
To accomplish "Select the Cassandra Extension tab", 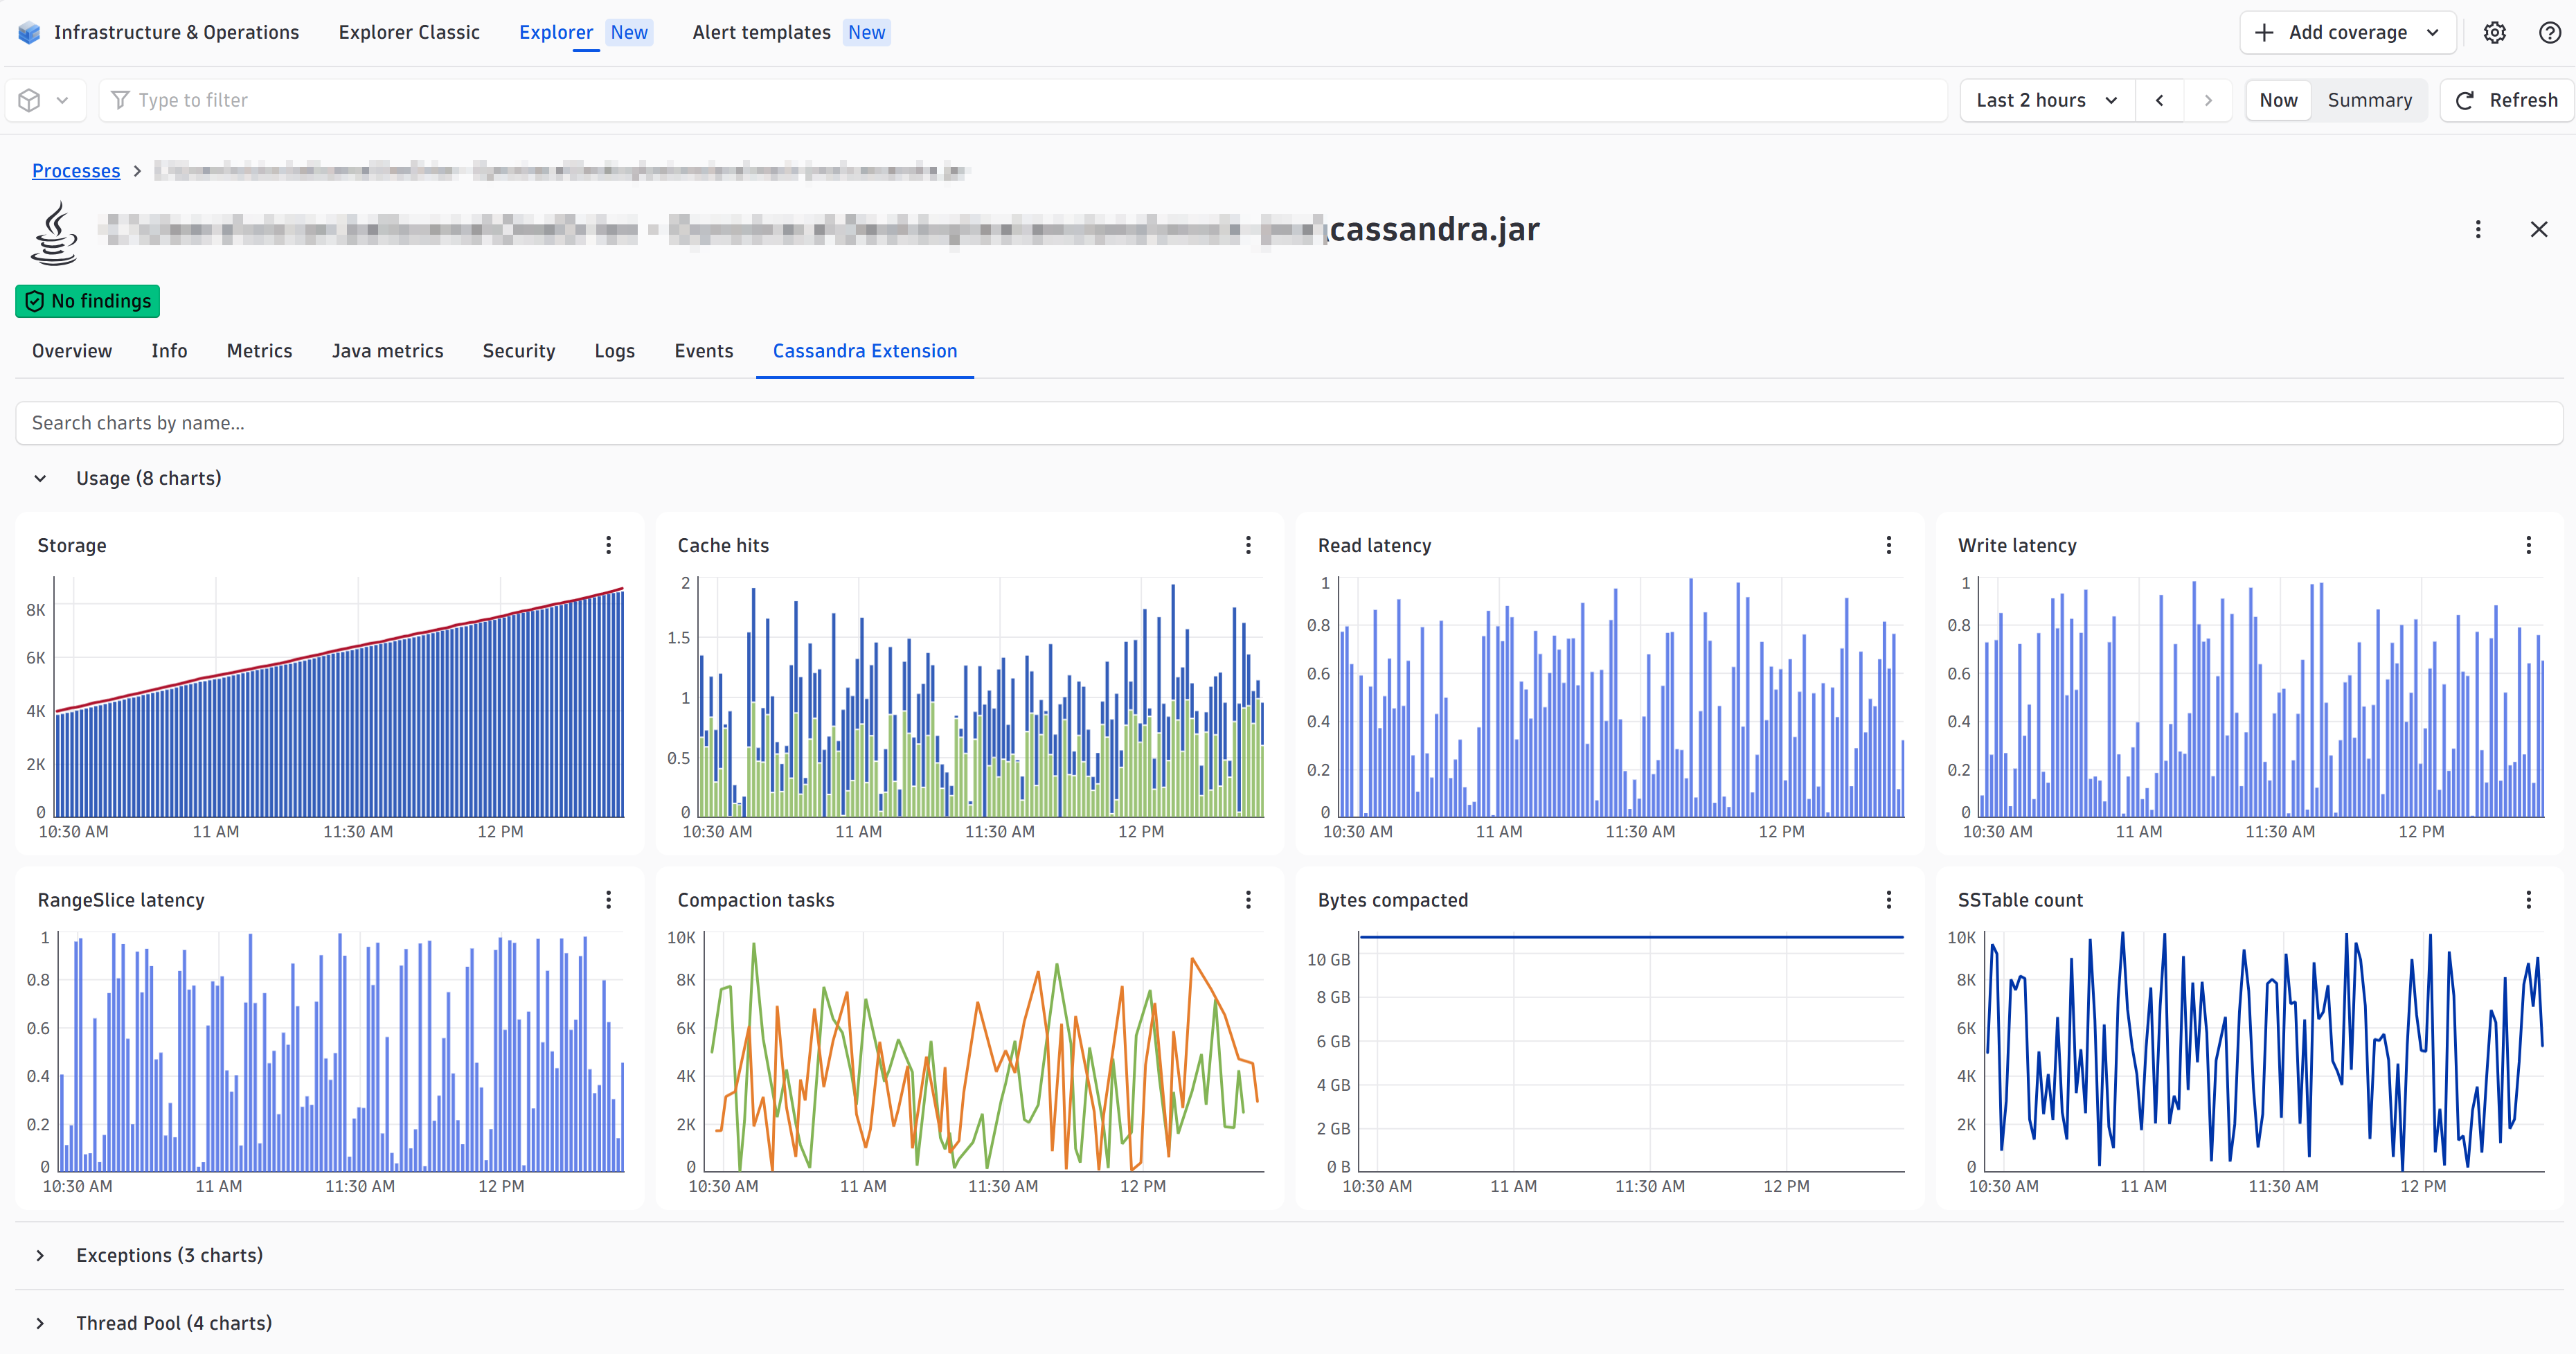I will tap(864, 351).
